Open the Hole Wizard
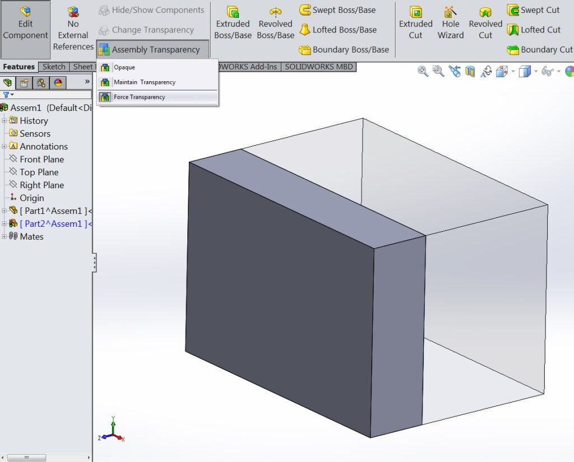The width and height of the screenshot is (574, 462). point(450,22)
